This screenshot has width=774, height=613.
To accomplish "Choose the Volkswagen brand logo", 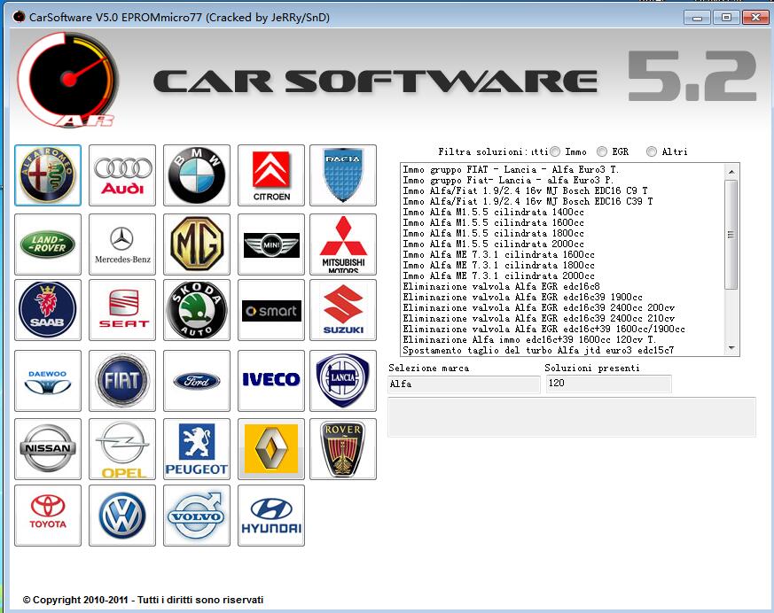I will (x=122, y=516).
